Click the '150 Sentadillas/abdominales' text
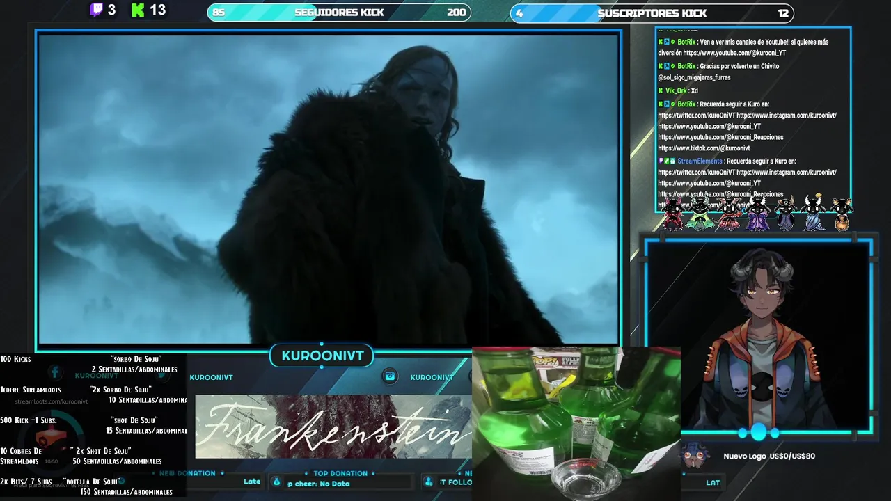 (x=126, y=492)
